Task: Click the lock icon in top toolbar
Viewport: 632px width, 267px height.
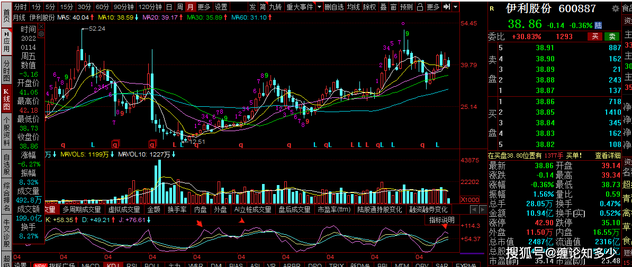Action: point(420,7)
